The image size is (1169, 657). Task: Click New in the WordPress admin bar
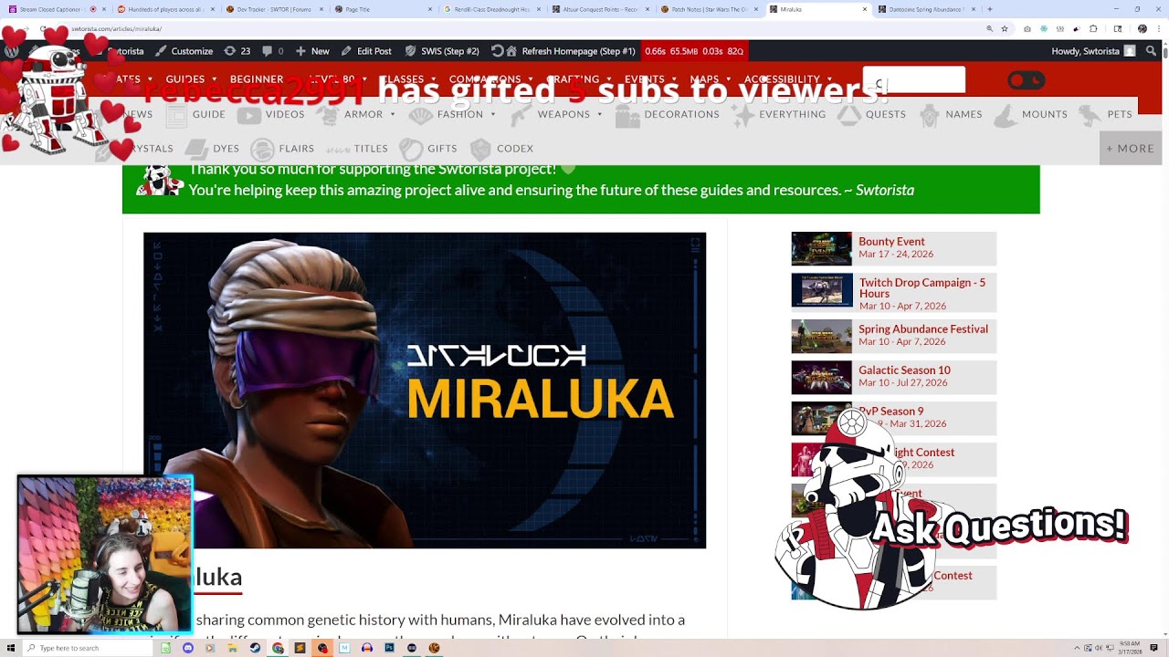312,51
